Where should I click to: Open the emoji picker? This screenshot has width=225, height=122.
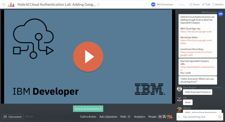[220, 117]
